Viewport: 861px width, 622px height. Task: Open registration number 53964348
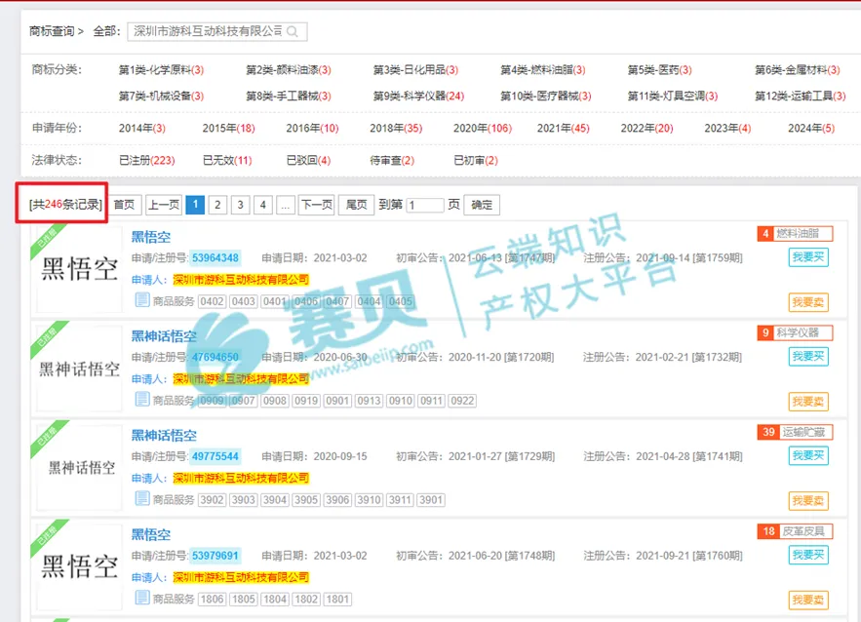click(x=215, y=258)
